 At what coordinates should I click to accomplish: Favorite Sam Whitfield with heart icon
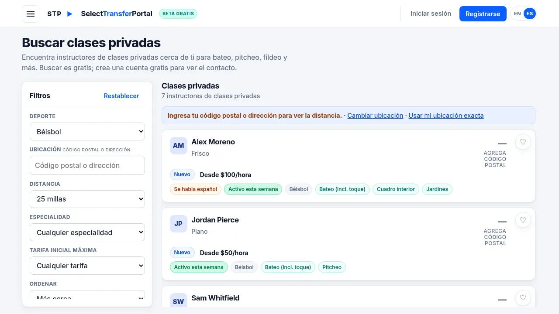pos(523,298)
